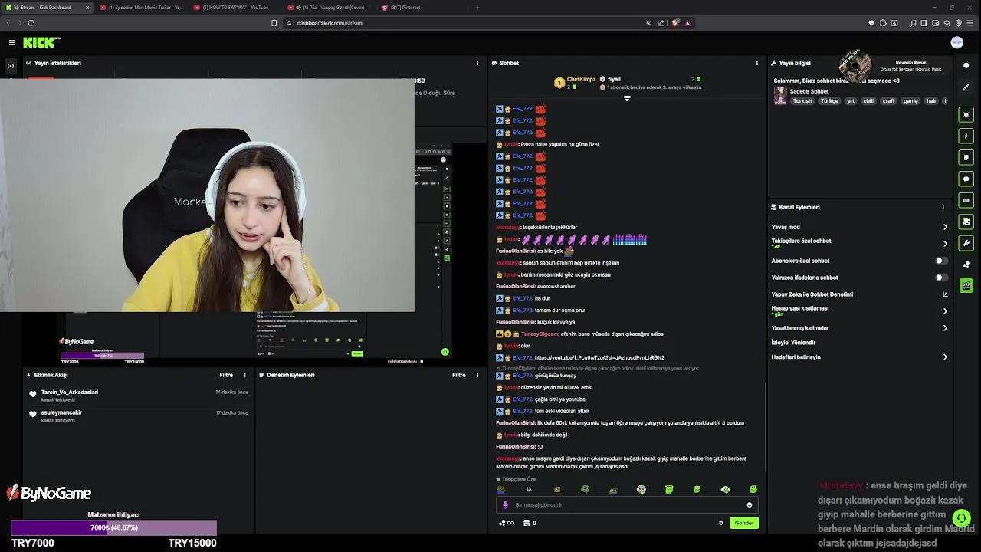Click follower Tarcin_Ve_Arkadaslari in activity feed
981x552 pixels.
click(x=70, y=392)
